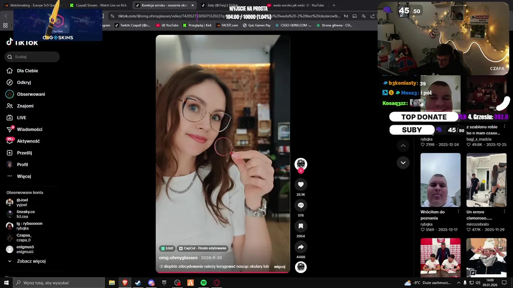Open Wiadomości inbox
Screen dimensions: 513x288
click(29, 130)
